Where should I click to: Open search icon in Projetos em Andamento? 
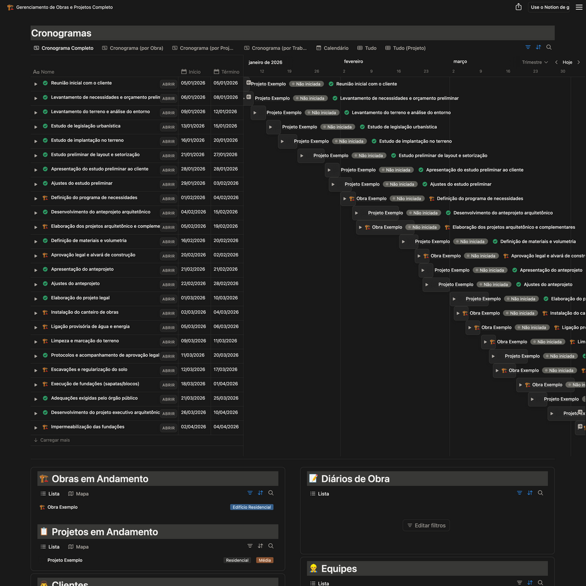click(271, 546)
